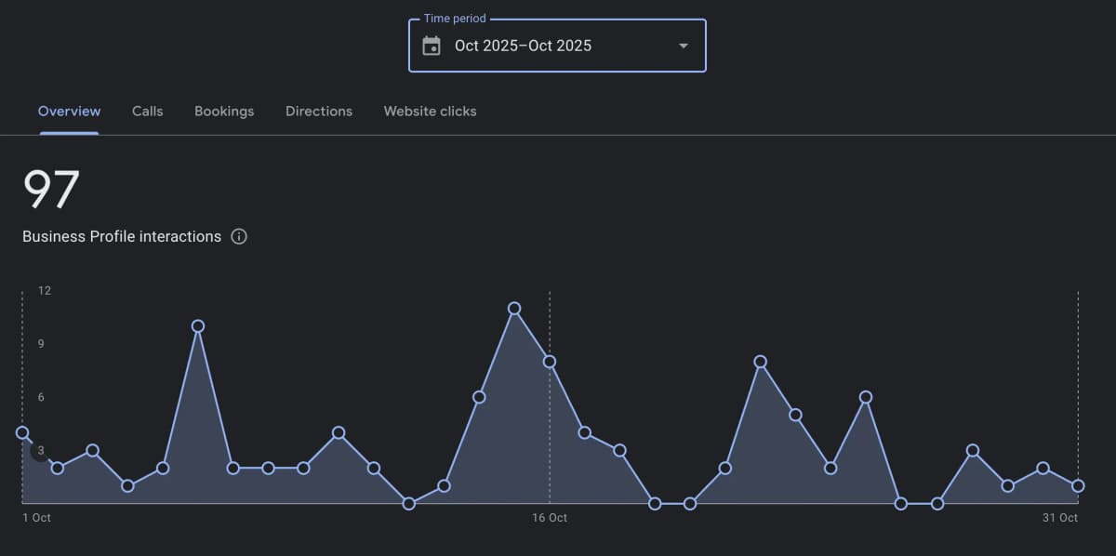Click the 1 Oct axis label
1116x556 pixels.
35,517
